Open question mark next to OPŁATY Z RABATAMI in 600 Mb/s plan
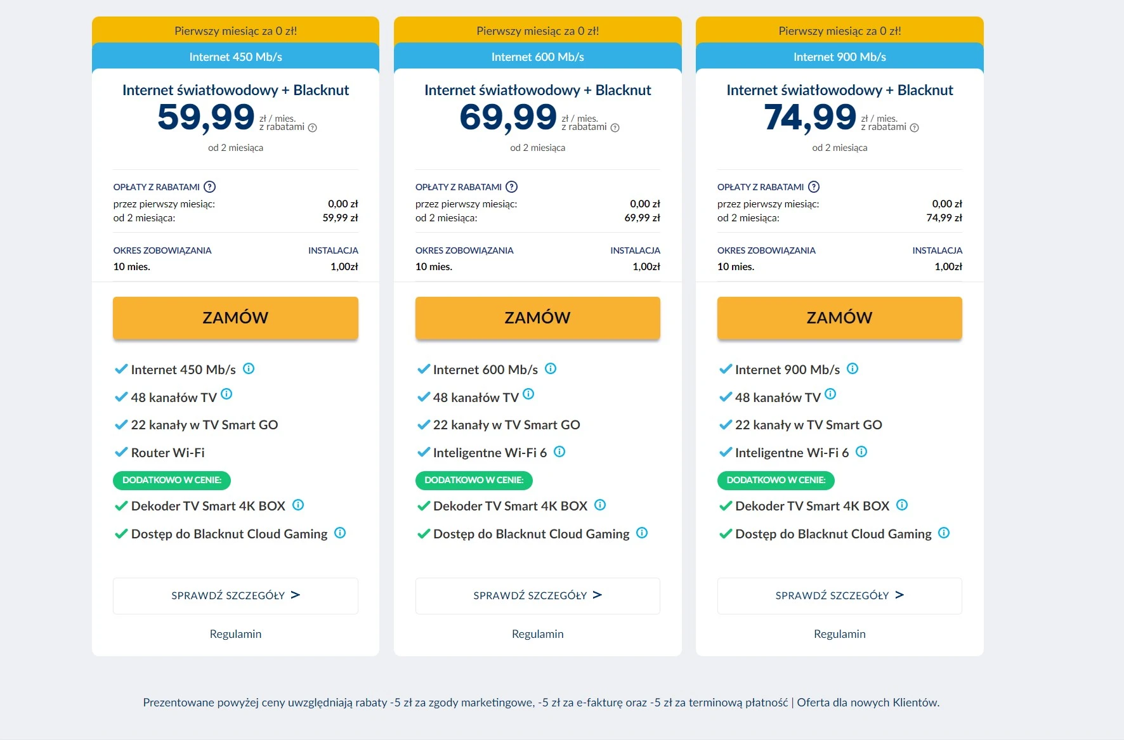1124x740 pixels. (512, 186)
